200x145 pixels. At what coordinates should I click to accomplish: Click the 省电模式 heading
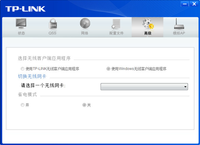27,94
